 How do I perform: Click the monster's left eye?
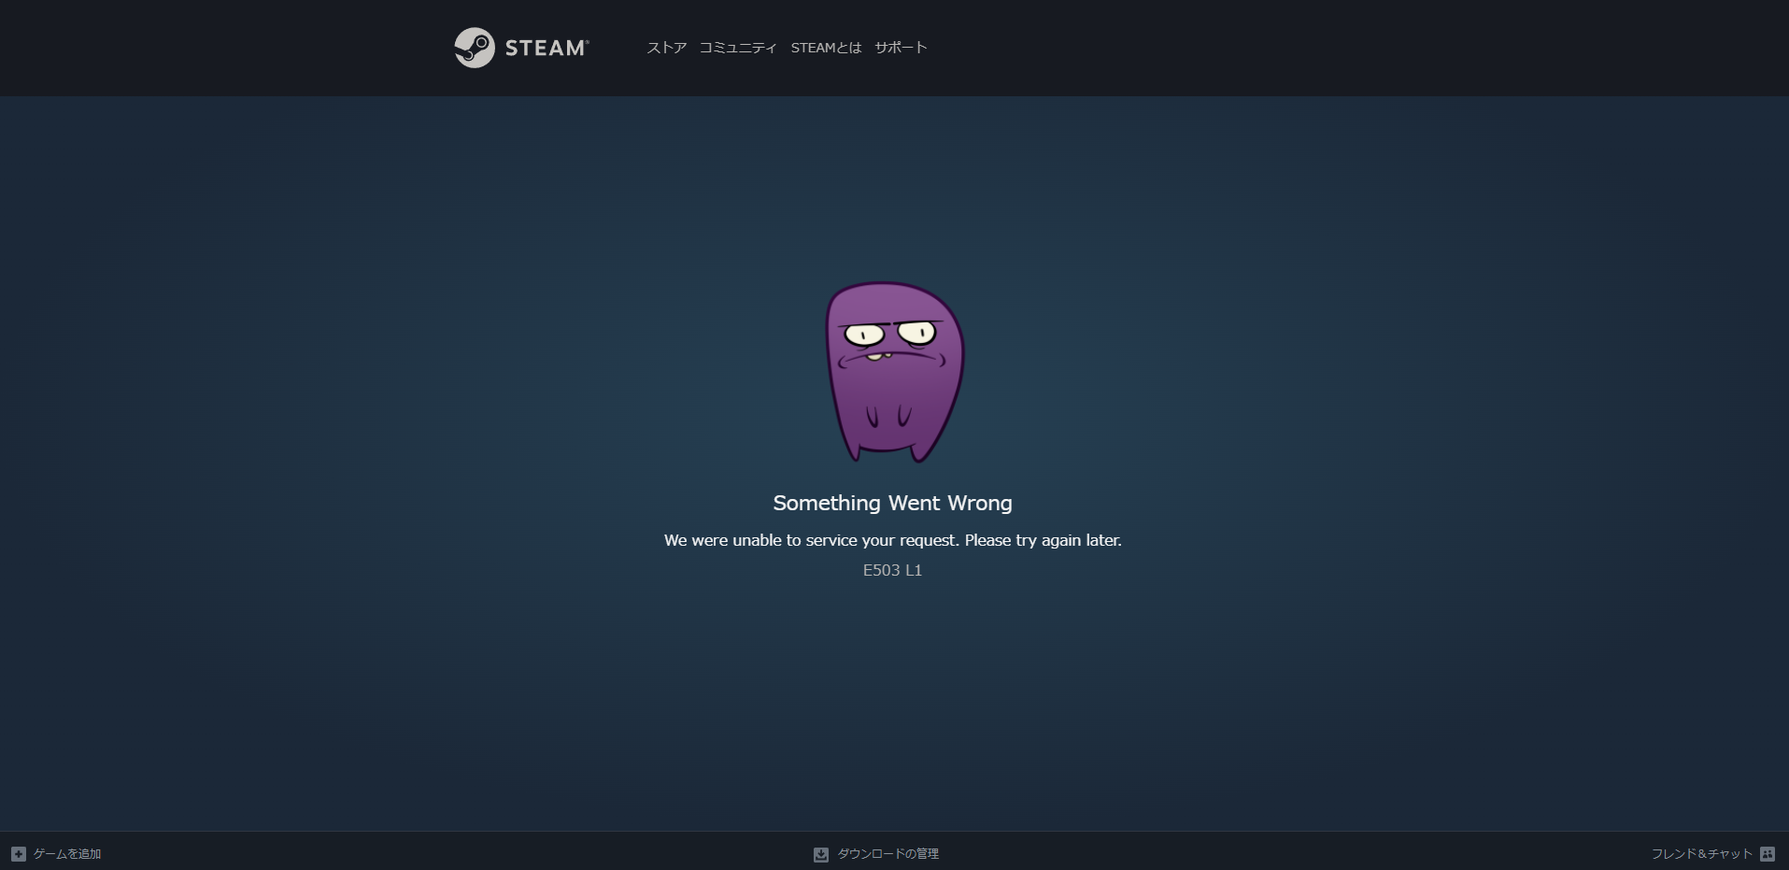click(864, 335)
